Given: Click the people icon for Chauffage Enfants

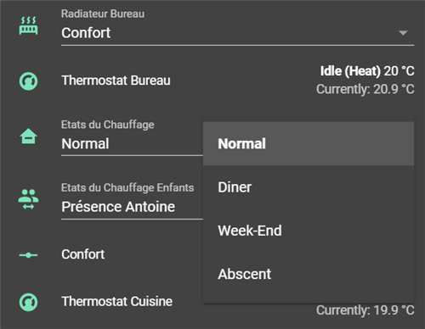Looking at the screenshot, I should click(28, 199).
